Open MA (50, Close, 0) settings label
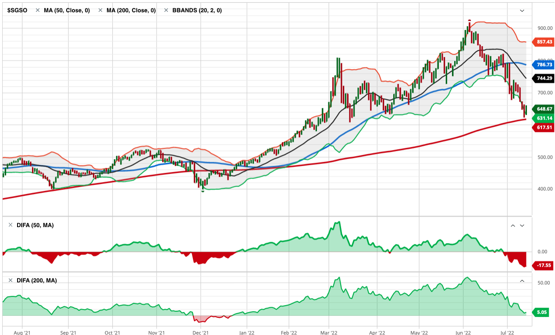The height and width of the screenshot is (335, 555). (67, 10)
